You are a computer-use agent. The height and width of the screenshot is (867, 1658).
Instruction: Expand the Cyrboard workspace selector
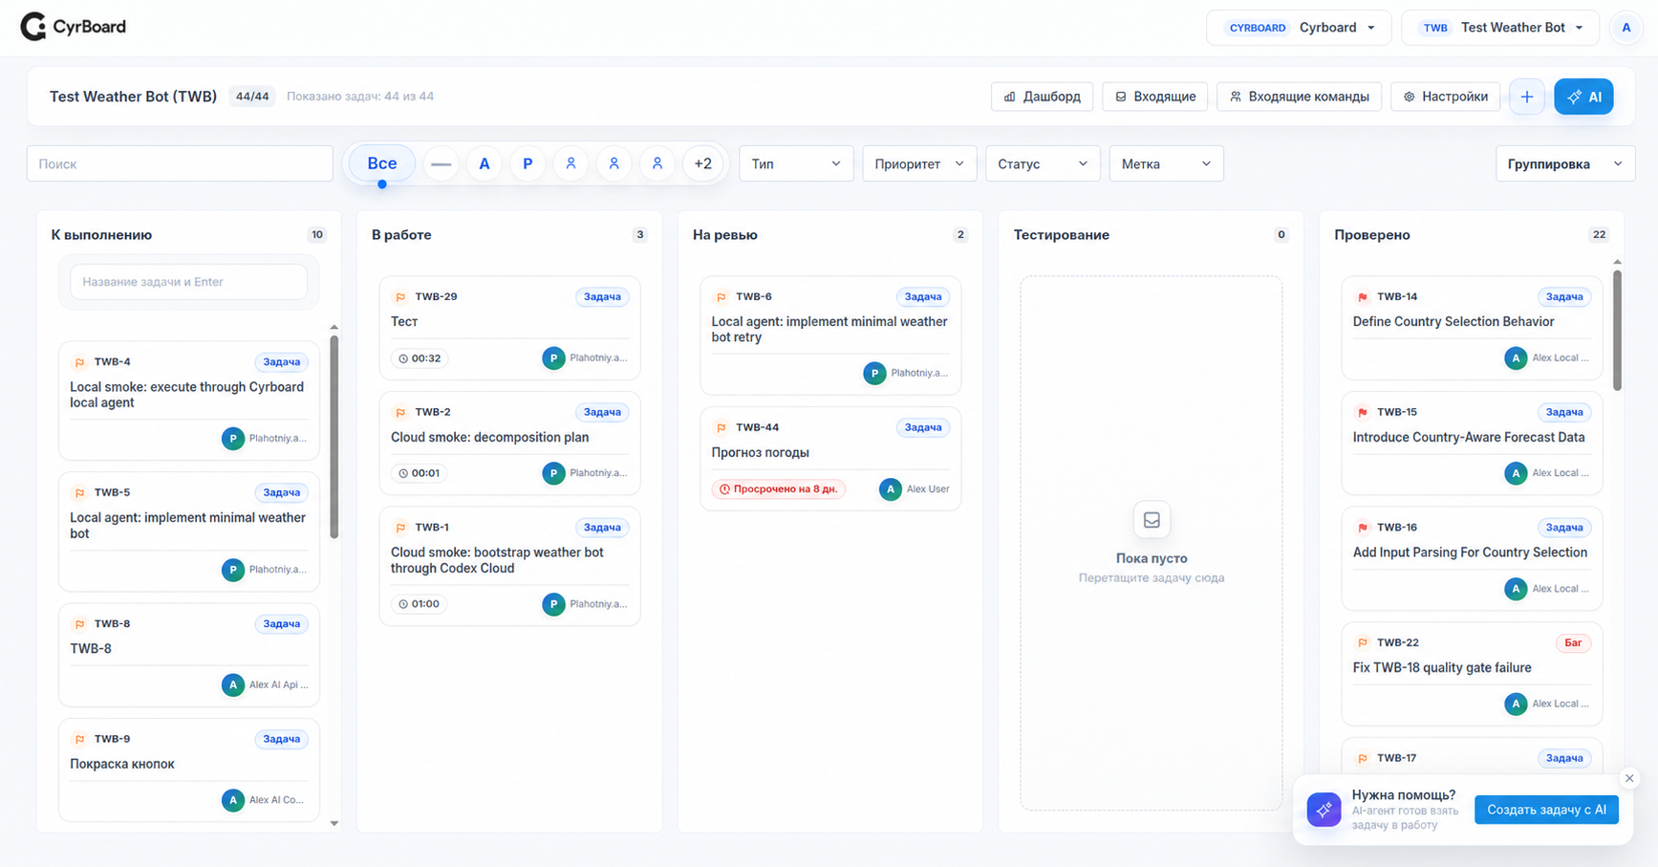1299,28
